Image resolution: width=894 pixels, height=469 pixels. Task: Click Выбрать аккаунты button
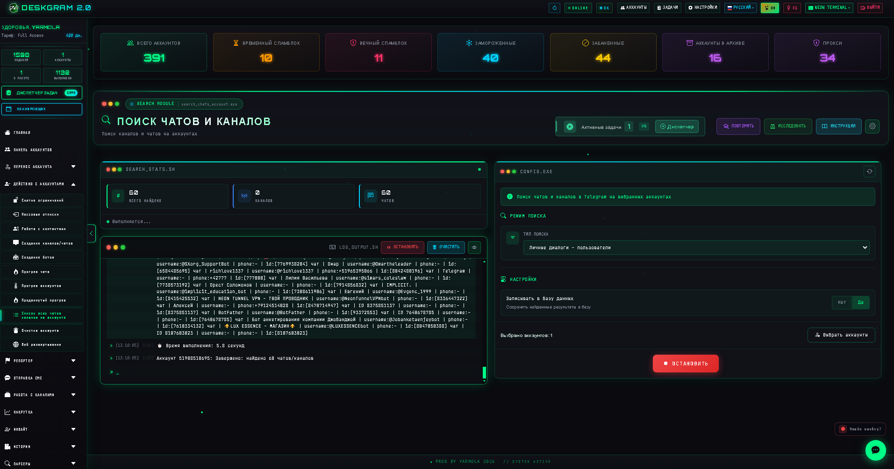(841, 335)
